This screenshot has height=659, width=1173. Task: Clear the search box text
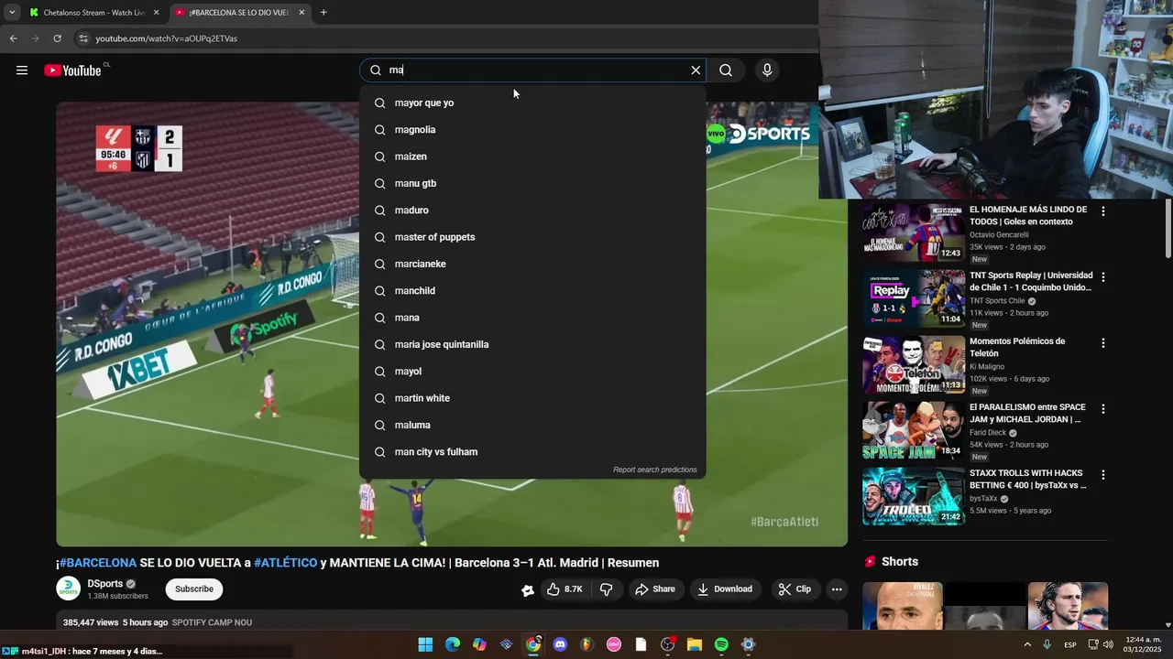coord(696,70)
